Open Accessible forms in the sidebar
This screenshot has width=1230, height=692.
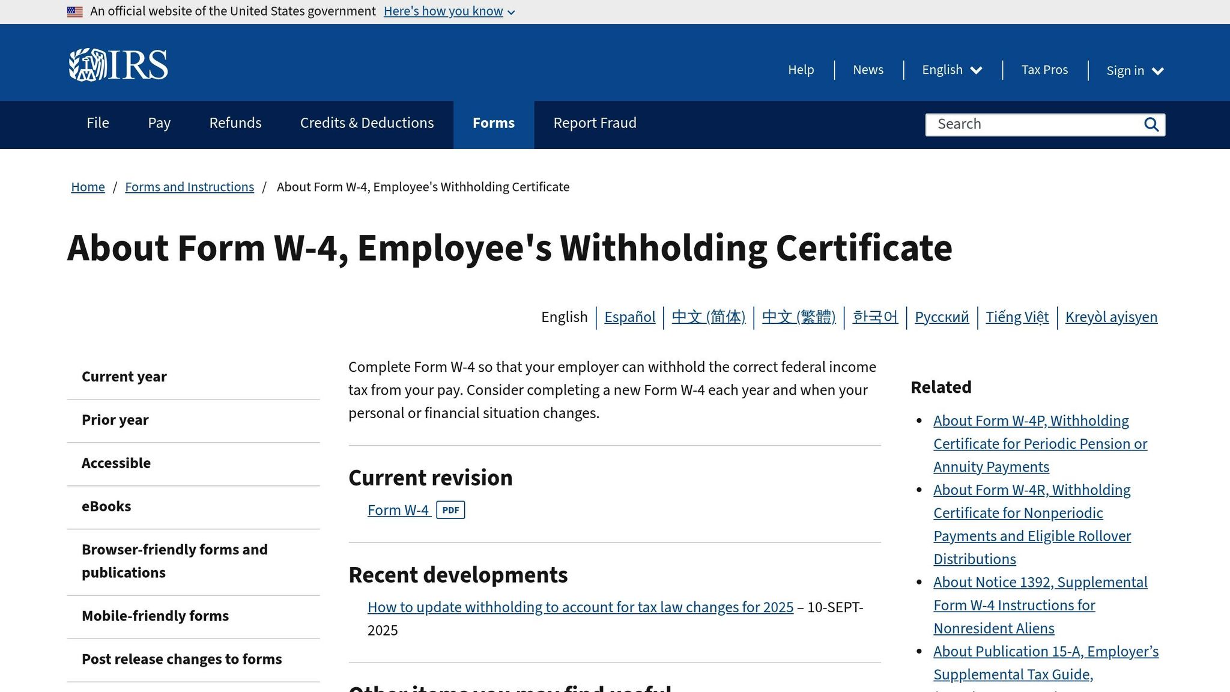pos(193,464)
